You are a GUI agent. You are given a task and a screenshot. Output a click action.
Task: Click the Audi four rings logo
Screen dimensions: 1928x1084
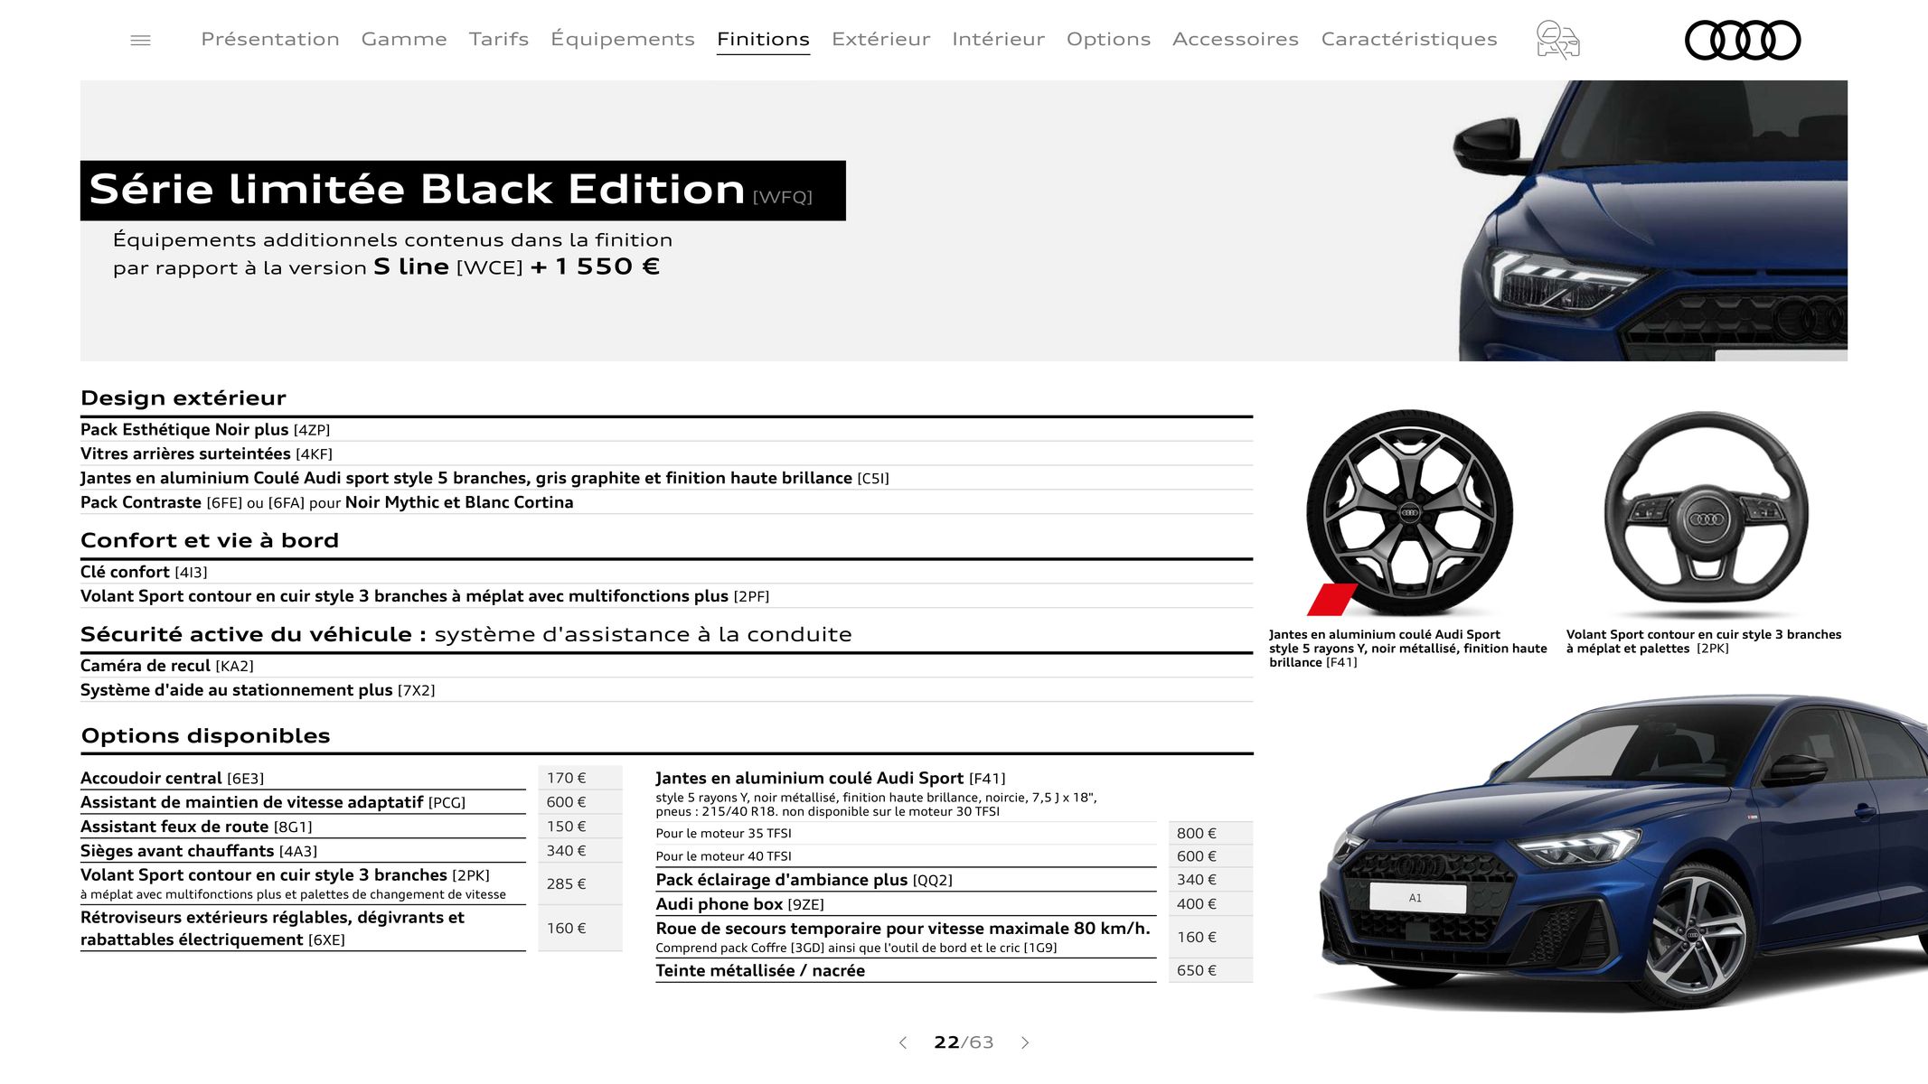(1743, 40)
